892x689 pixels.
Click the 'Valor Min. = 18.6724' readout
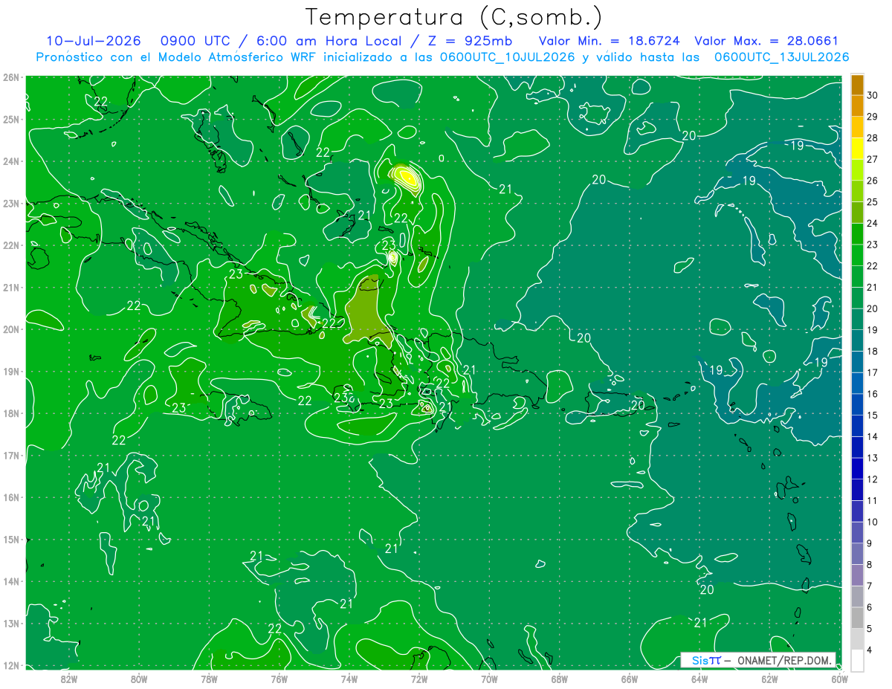click(610, 40)
